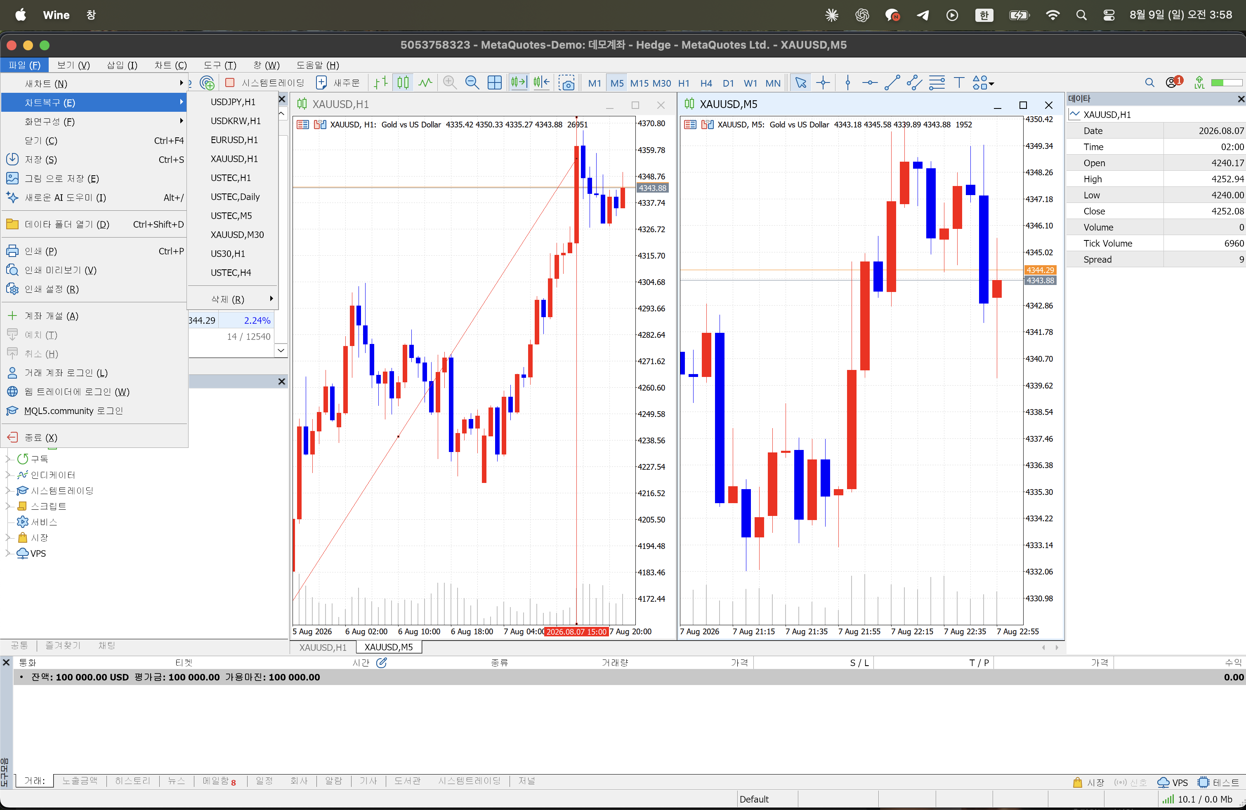Switch chart to D1 timeframe

(x=728, y=82)
